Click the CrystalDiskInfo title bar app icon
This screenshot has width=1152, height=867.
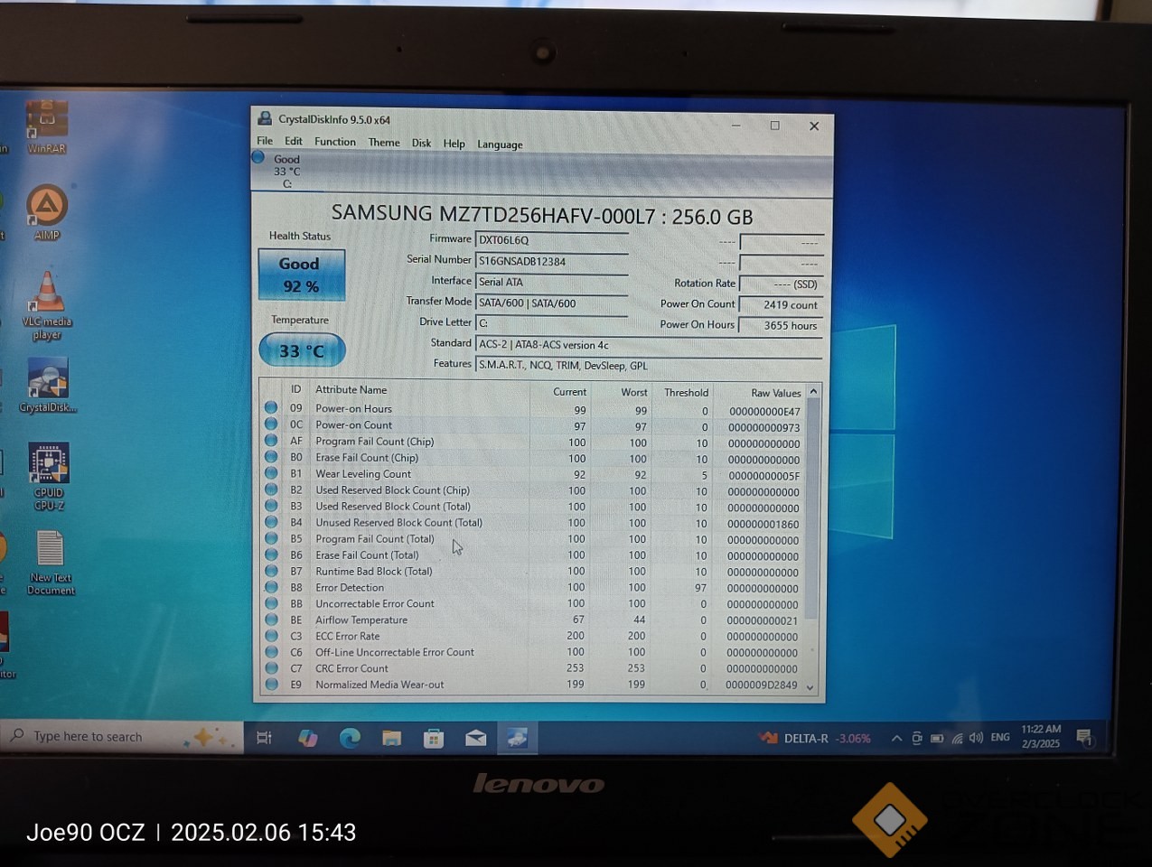pyautogui.click(x=265, y=118)
